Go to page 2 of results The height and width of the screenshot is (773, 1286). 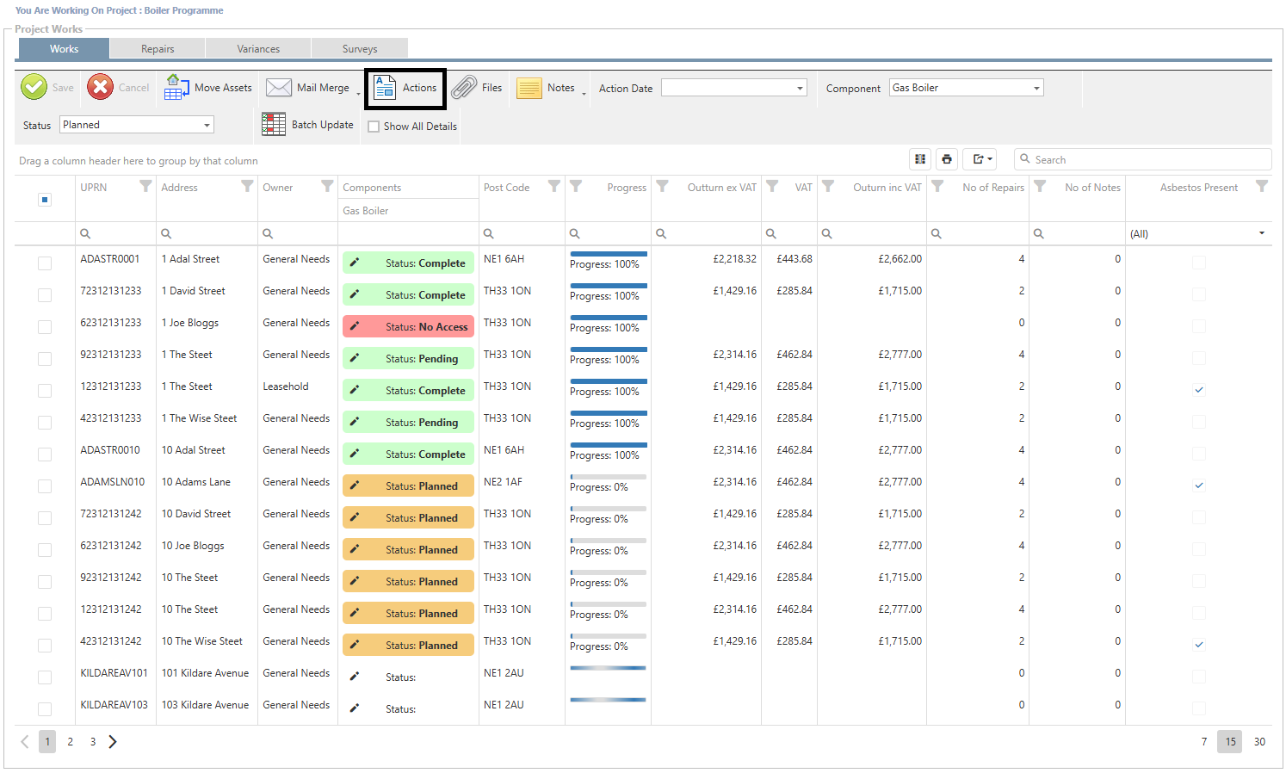71,741
